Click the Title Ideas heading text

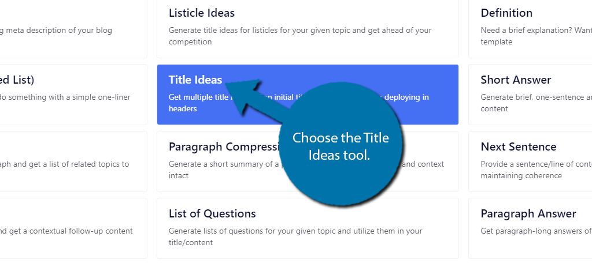(x=195, y=80)
